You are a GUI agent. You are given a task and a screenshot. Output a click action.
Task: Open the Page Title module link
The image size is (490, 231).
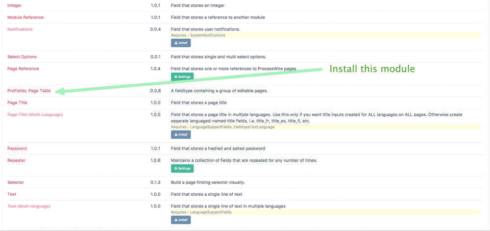[x=17, y=103]
